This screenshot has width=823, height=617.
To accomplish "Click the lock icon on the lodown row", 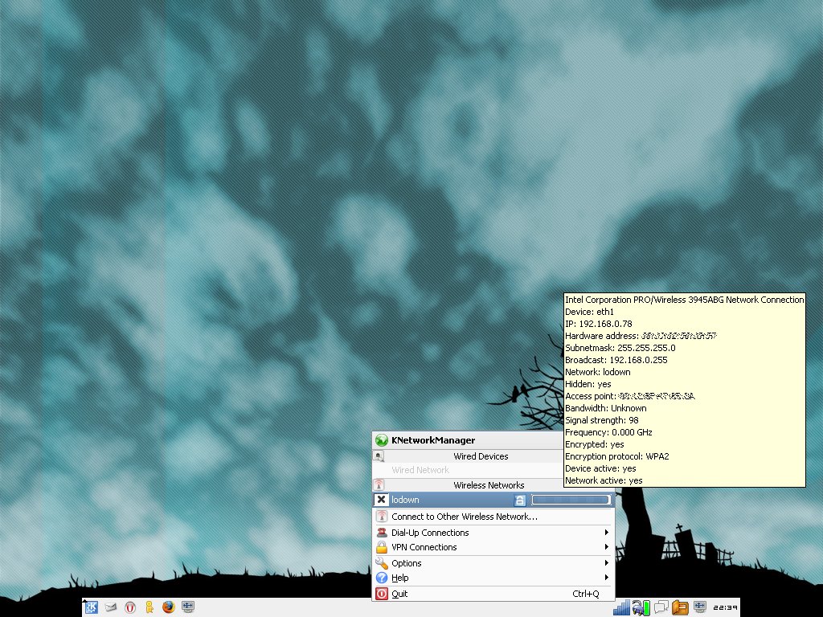I will pyautogui.click(x=520, y=500).
